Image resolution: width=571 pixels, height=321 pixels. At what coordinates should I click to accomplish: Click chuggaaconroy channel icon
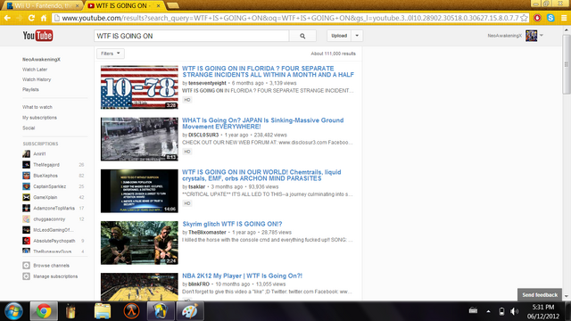point(26,219)
